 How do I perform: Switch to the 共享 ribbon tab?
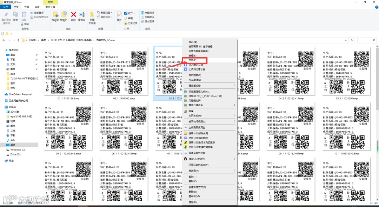tap(27, 7)
